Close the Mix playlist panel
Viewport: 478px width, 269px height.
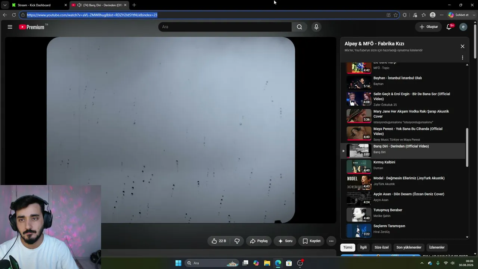[462, 46]
